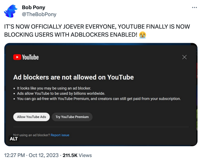Click the 'Not using an ad blocker?' text
Viewport: 202px width, 163px height.
click(x=31, y=135)
